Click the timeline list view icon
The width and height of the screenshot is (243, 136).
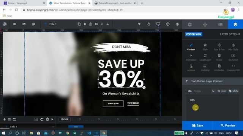coord(9,119)
